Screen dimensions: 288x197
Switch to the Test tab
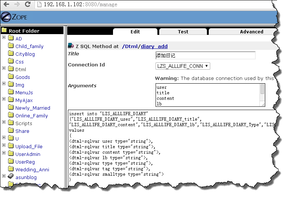(x=183, y=32)
